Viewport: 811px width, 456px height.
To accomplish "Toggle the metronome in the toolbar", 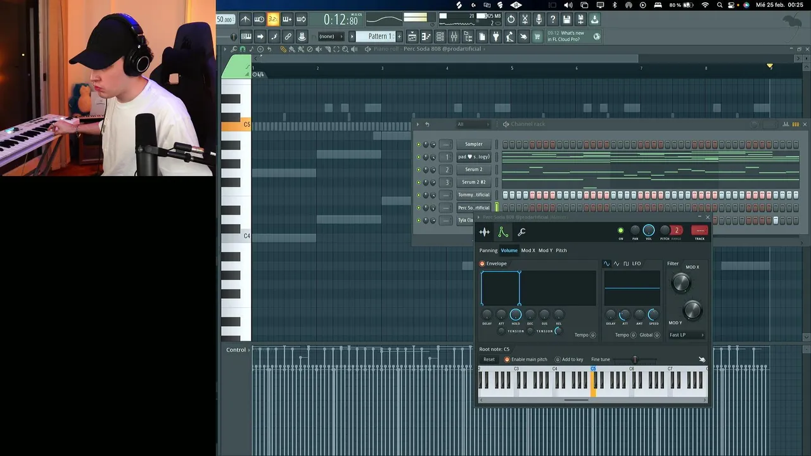I will (x=245, y=20).
